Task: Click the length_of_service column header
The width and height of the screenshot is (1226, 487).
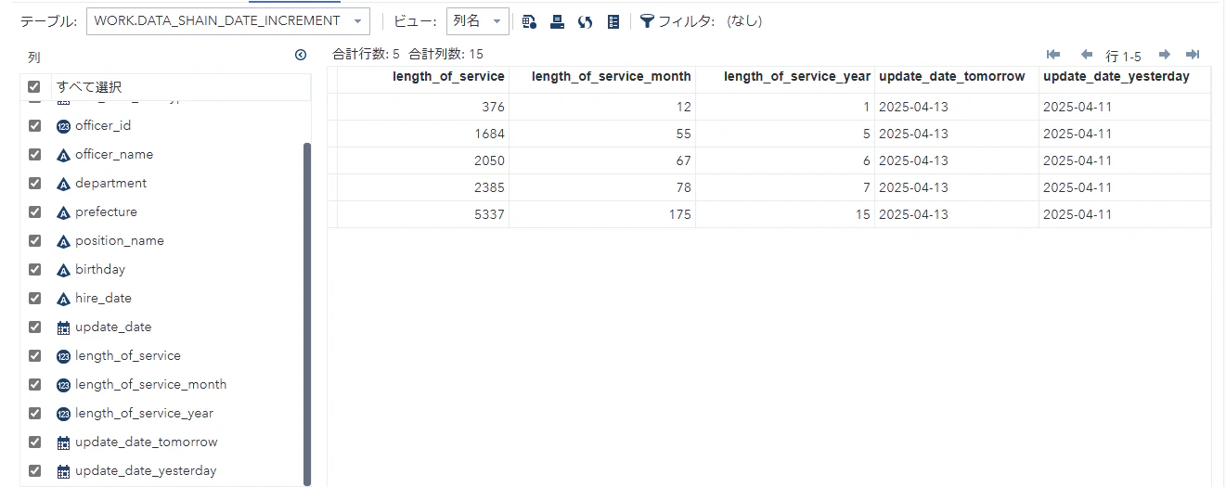Action: pyautogui.click(x=423, y=80)
